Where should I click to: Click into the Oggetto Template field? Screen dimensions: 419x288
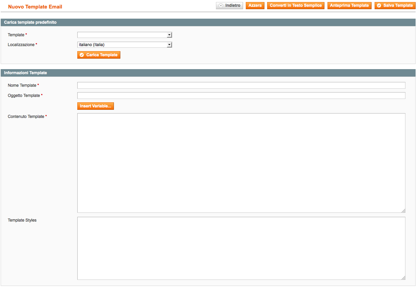[241, 96]
